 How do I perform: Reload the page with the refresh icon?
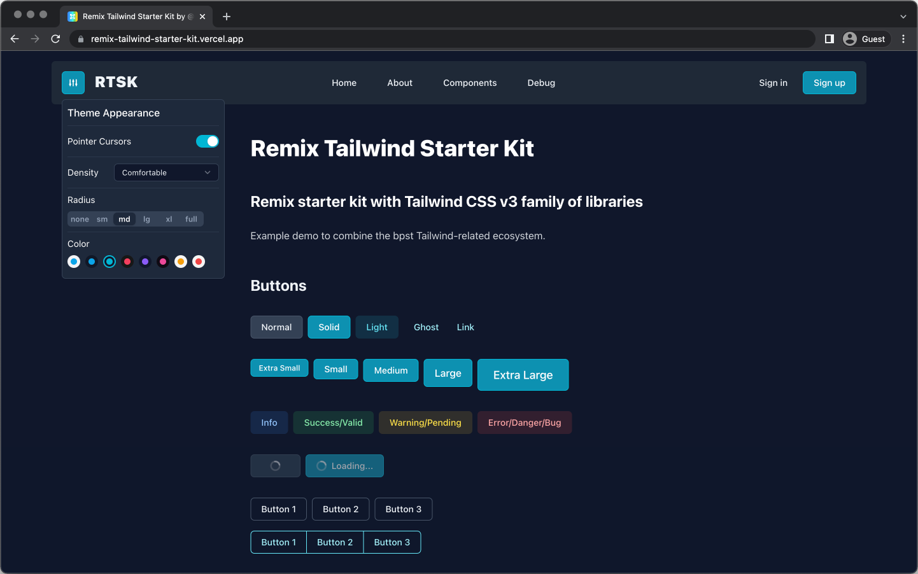coord(55,39)
